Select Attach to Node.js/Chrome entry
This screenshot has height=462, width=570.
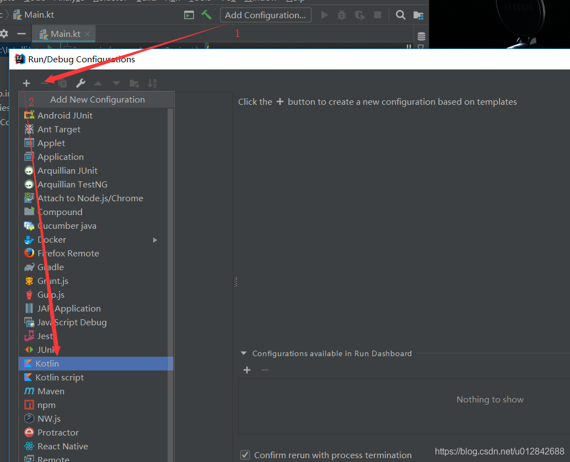click(94, 198)
